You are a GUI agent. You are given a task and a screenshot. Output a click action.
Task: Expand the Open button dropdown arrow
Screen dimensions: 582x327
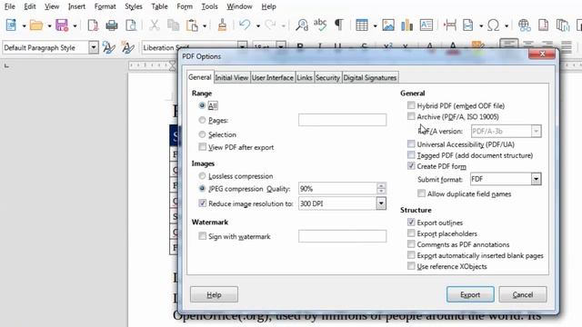49,25
